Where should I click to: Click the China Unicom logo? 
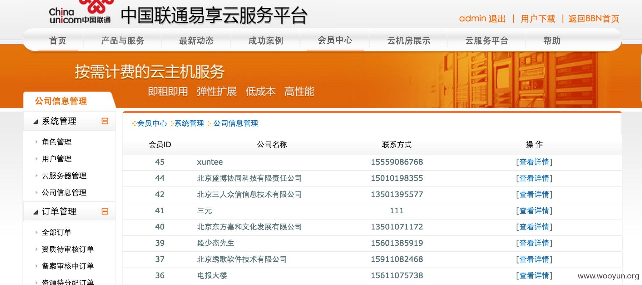pyautogui.click(x=80, y=12)
